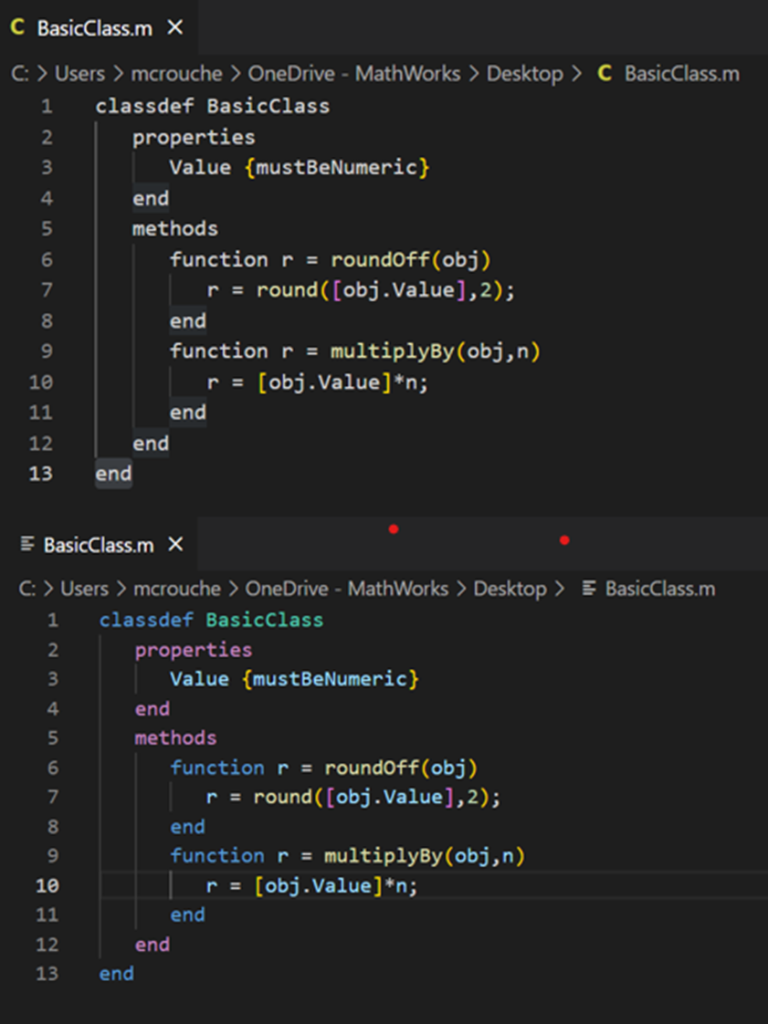The image size is (768, 1024).
Task: Click the yellow C file icon in the top tab
Action: [17, 28]
